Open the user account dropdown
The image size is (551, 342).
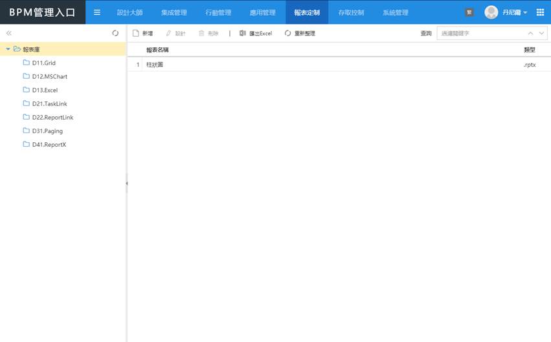point(515,12)
